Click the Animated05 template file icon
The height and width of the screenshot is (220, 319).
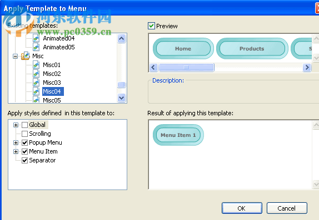point(36,47)
